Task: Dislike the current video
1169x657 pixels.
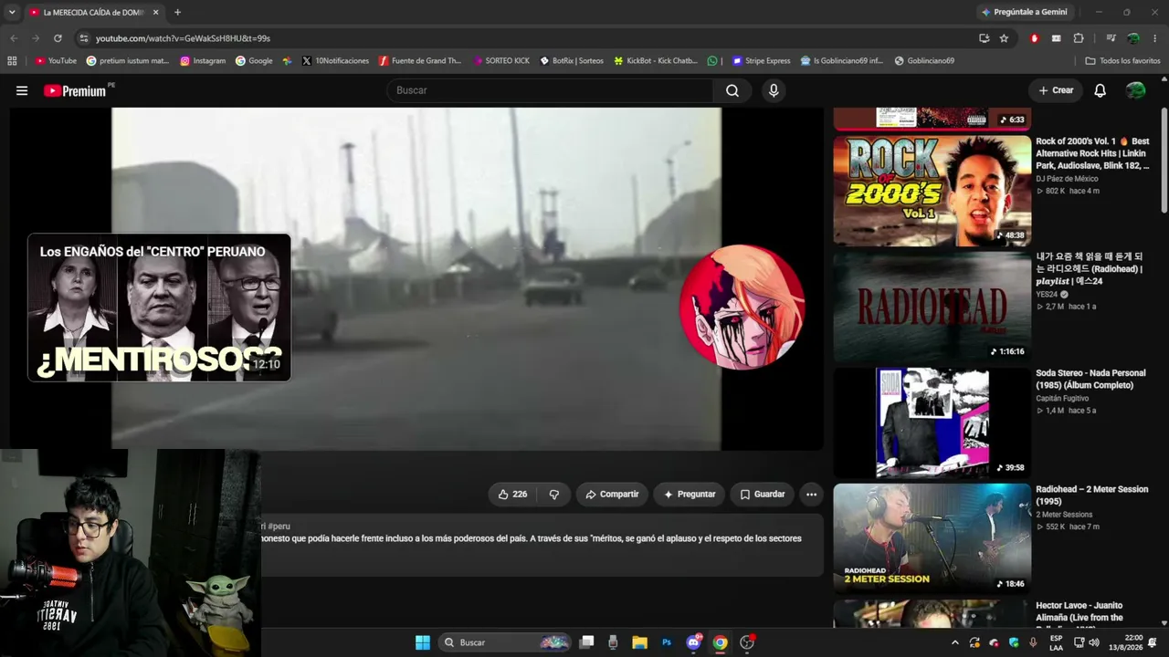Action: pos(554,494)
